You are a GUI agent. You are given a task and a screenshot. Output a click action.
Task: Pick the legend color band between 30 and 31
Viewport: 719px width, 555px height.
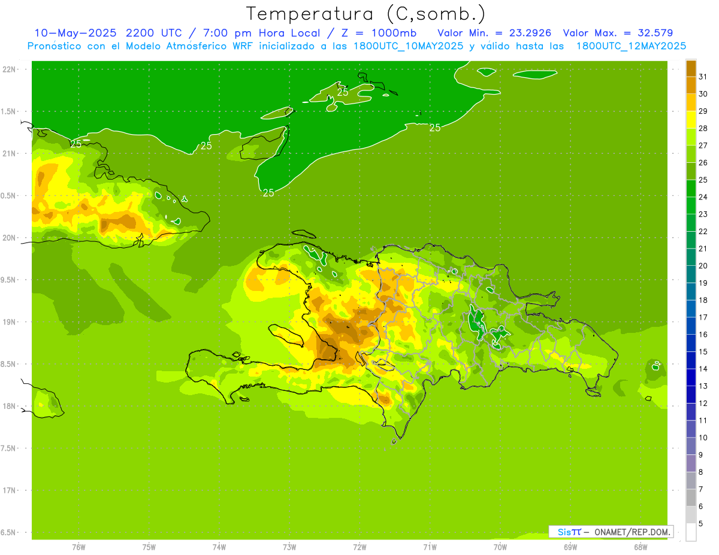point(691,85)
